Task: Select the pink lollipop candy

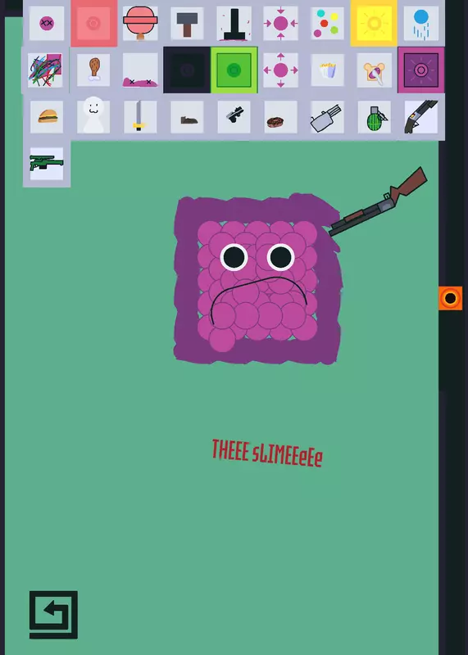Action: (140, 24)
